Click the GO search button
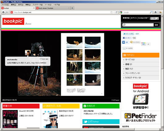 (x=156, y=25)
